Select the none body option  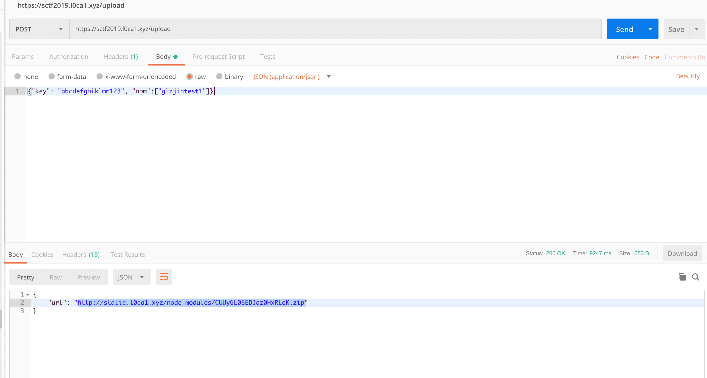(18, 77)
